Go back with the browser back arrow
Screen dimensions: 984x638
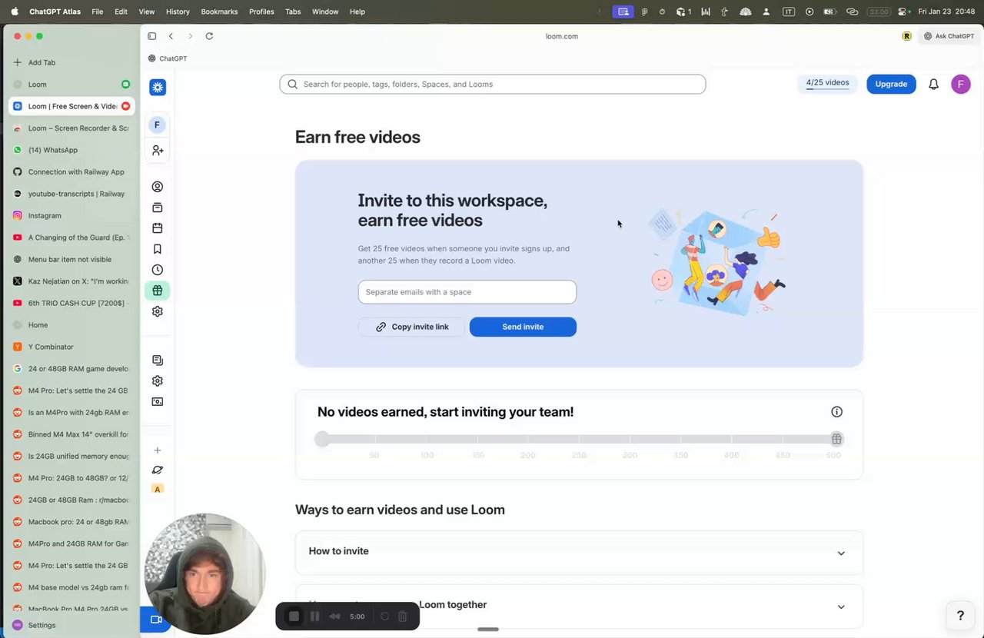(x=171, y=36)
